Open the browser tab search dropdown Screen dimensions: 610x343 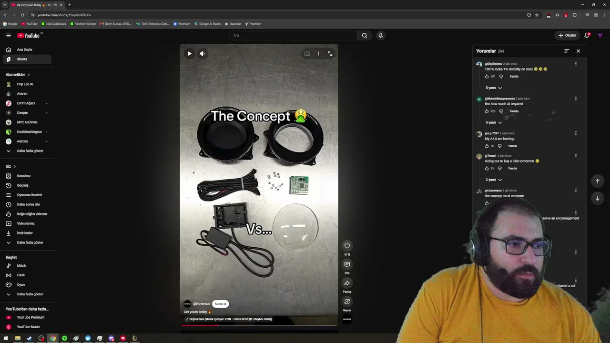pos(5,5)
